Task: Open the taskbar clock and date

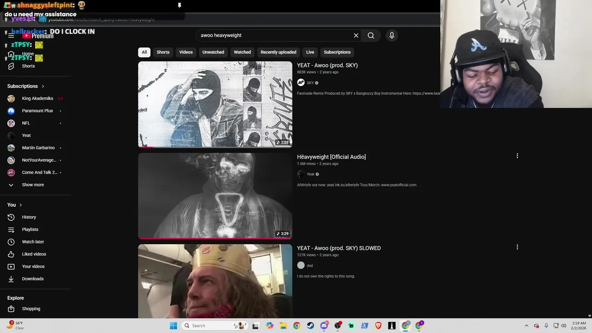Action: click(x=579, y=326)
